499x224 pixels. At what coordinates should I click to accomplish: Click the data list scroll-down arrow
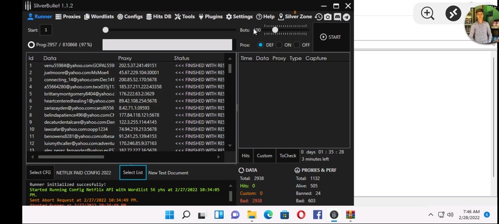point(230,145)
